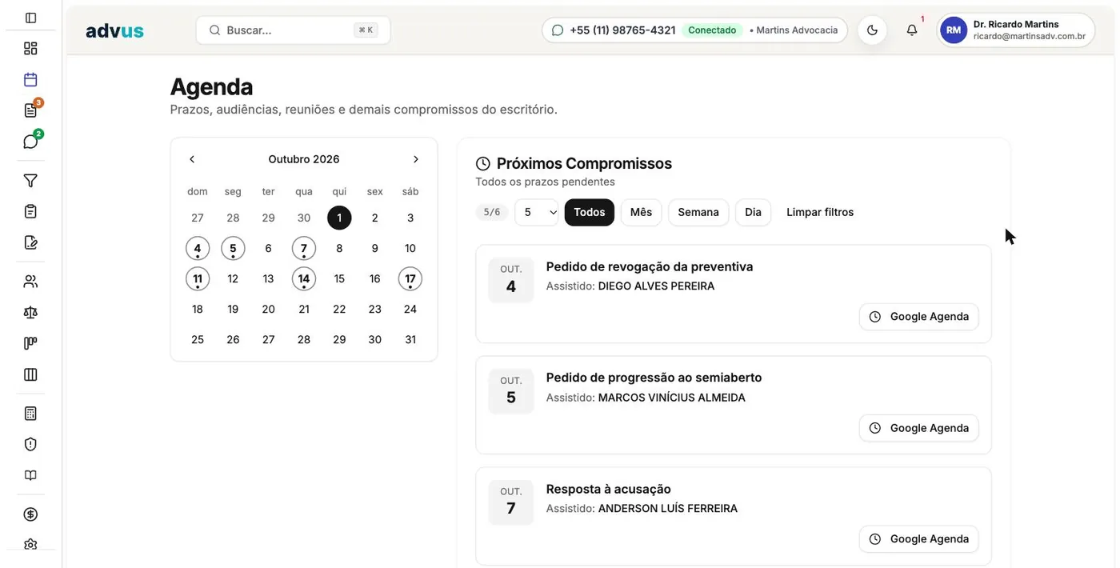Open the scales of justice icon

pos(30,312)
